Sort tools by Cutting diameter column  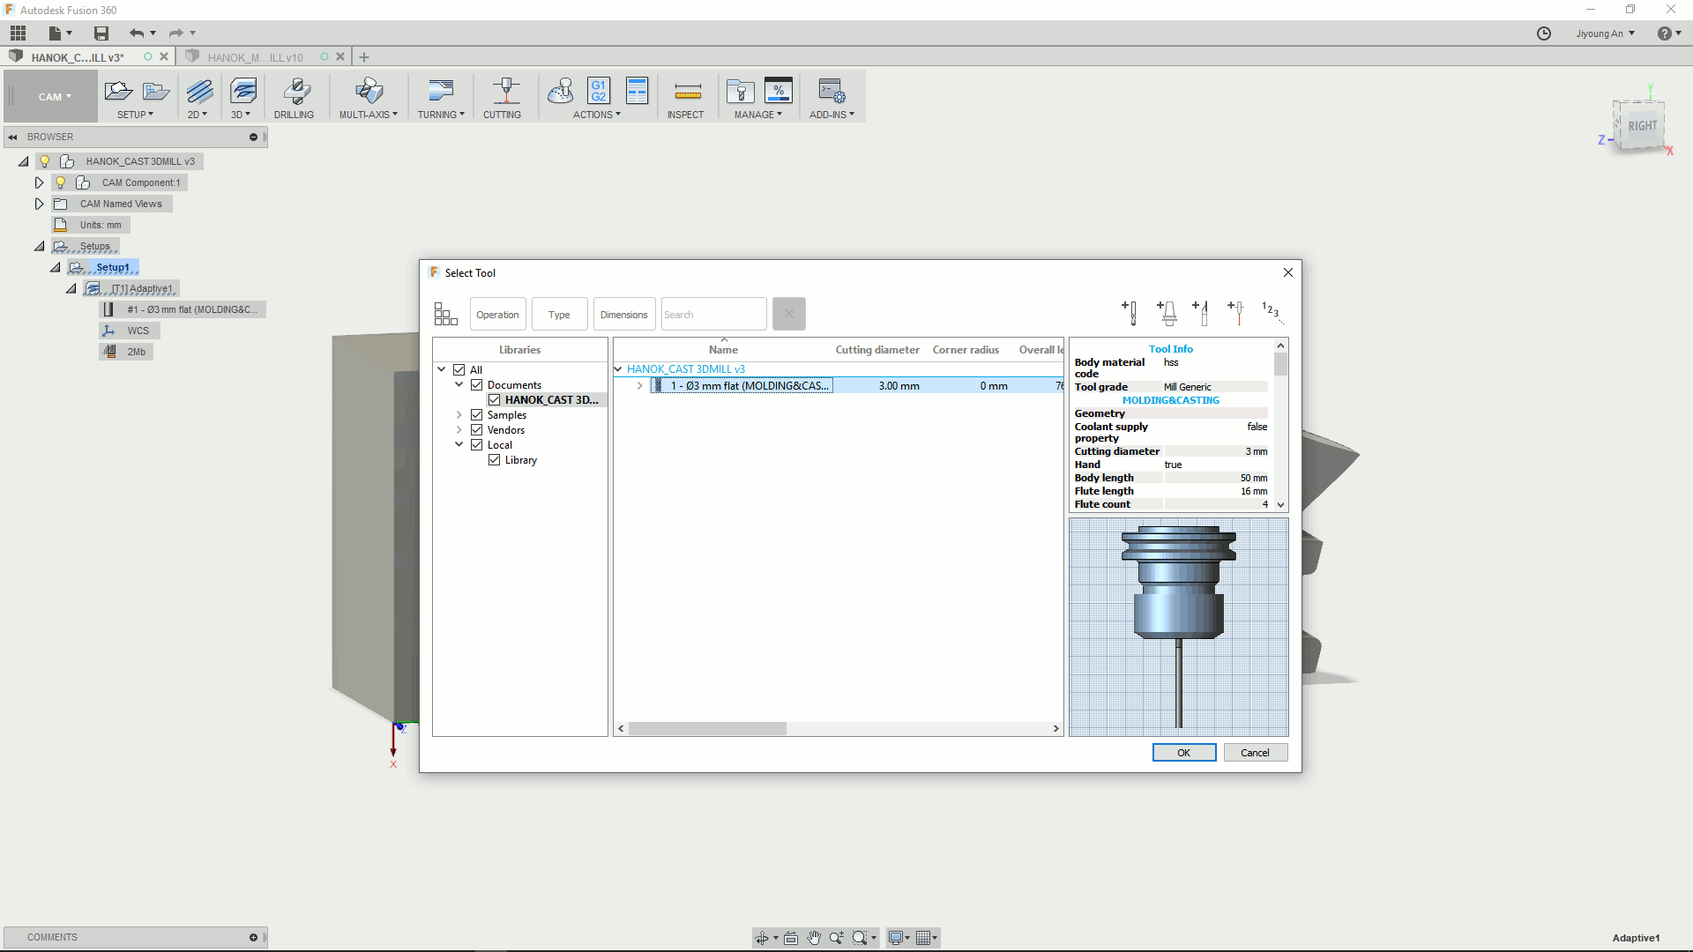877,350
